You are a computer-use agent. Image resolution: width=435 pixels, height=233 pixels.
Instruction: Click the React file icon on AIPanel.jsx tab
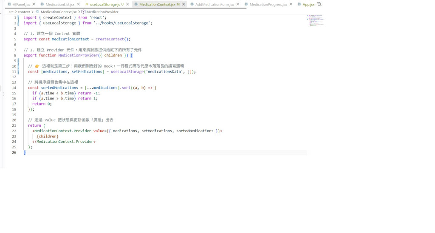click(x=9, y=4)
